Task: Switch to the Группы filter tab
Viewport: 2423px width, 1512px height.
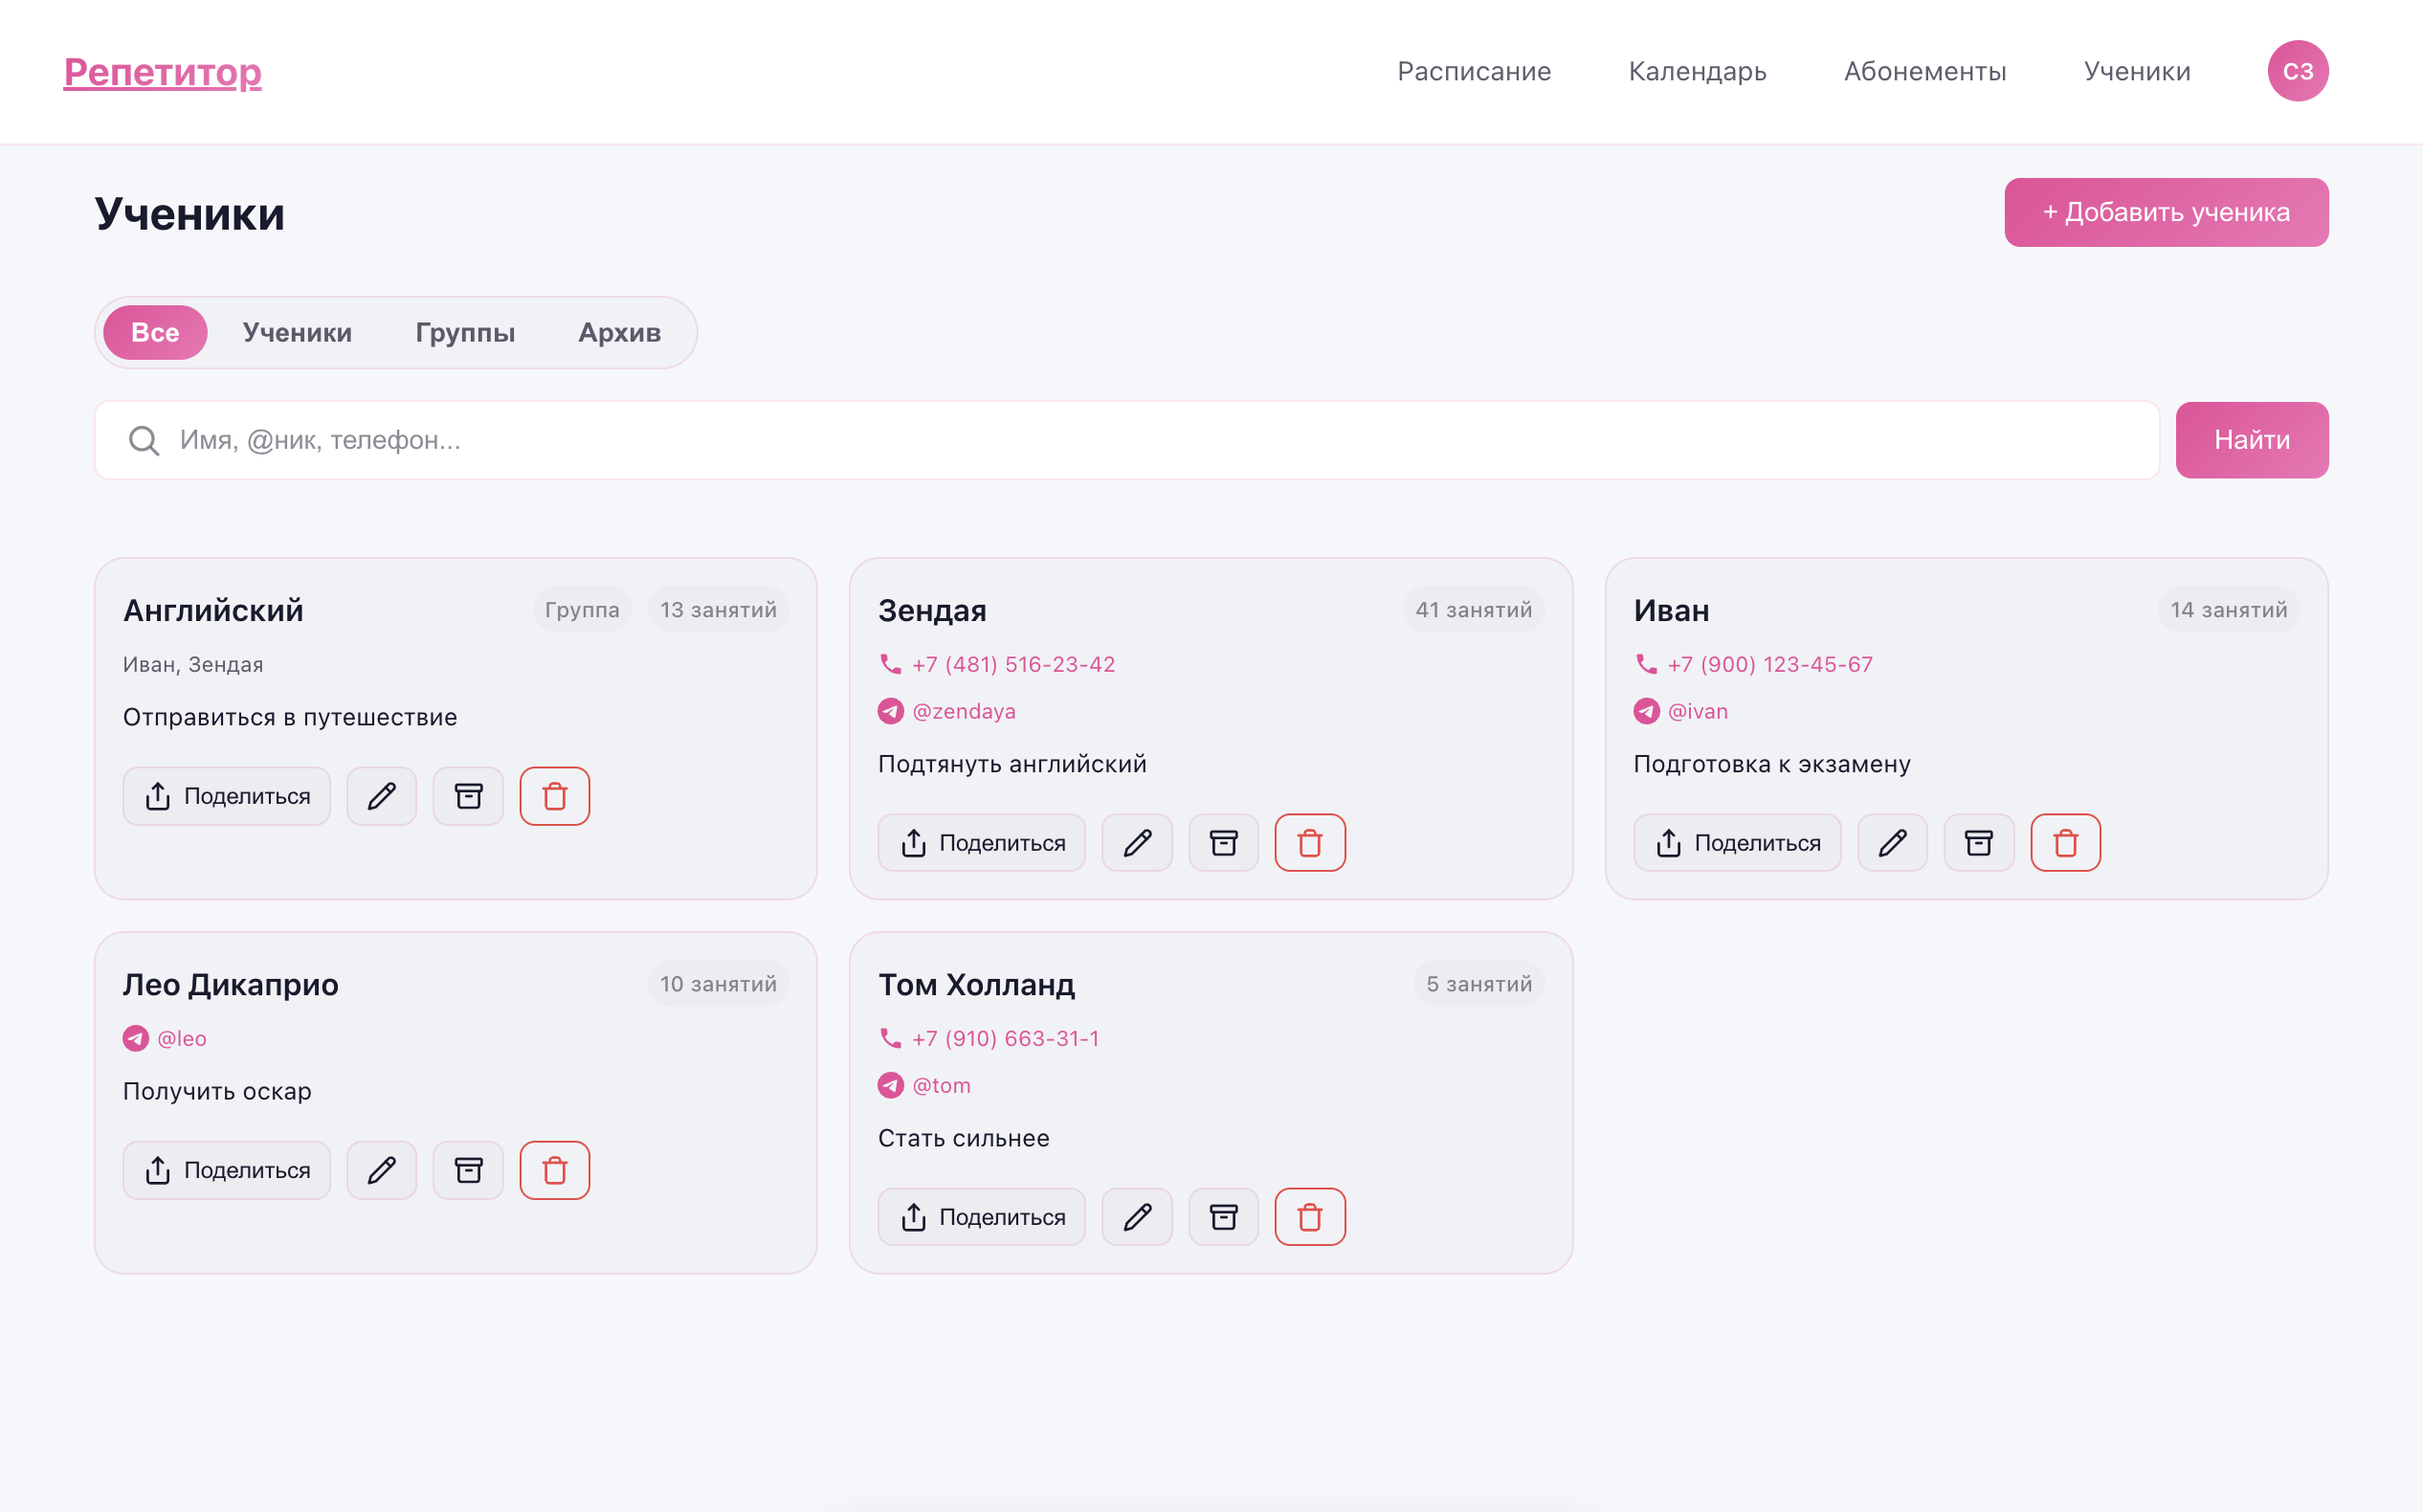Action: [465, 332]
